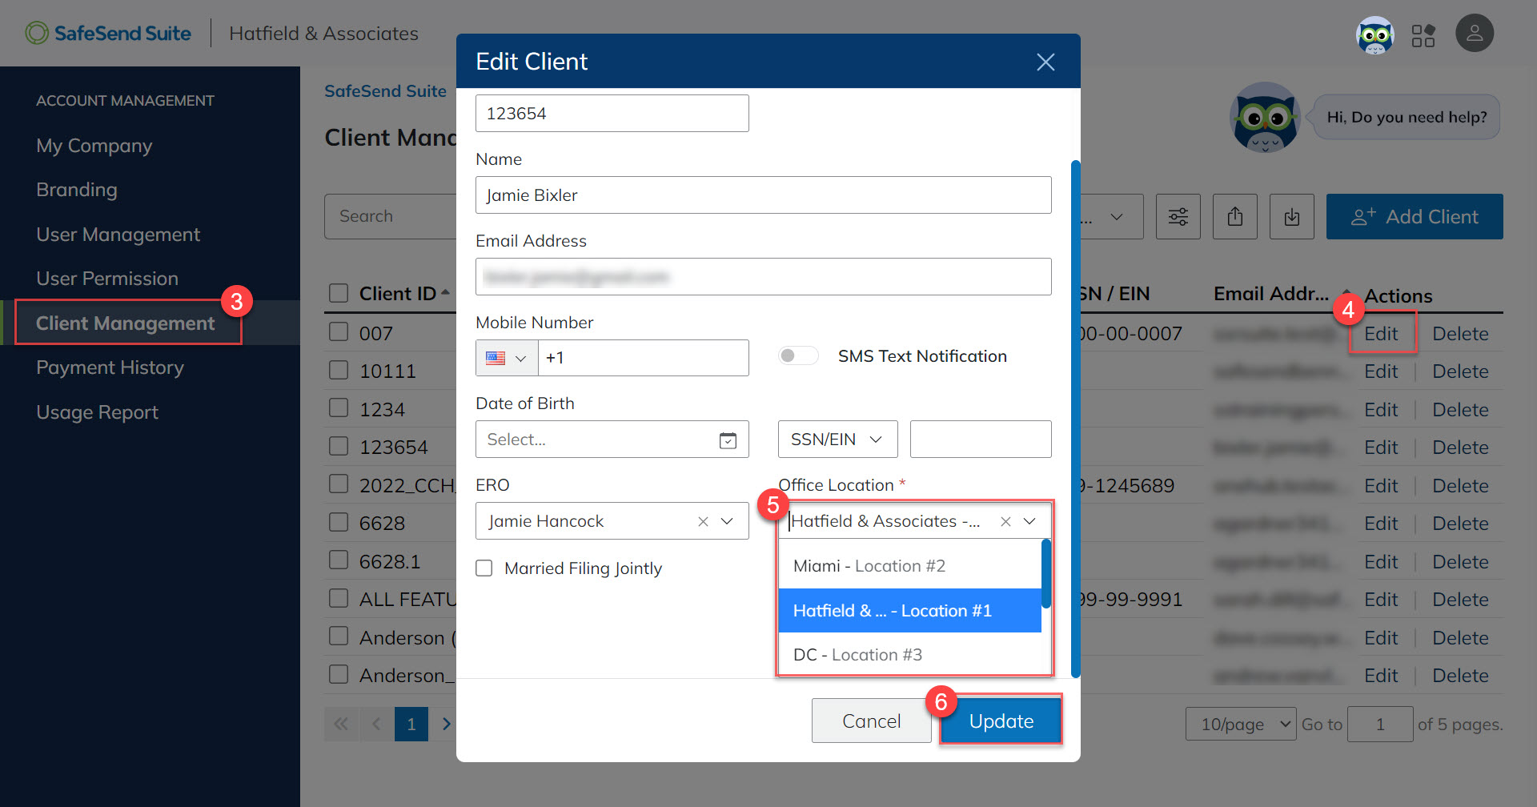Click Edit for client 007
The height and width of the screenshot is (807, 1537).
[x=1381, y=334]
